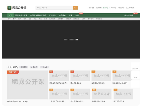The height and width of the screenshot is (112, 141).
Task: Open title 精神倦怠的7个迹象
Action: pos(99,101)
